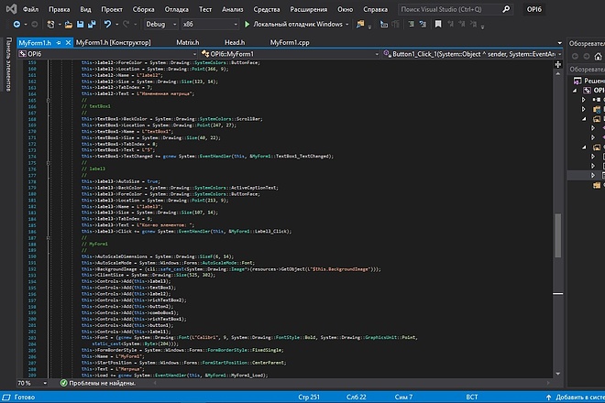Switch to the Head.h tab

pyautogui.click(x=235, y=42)
